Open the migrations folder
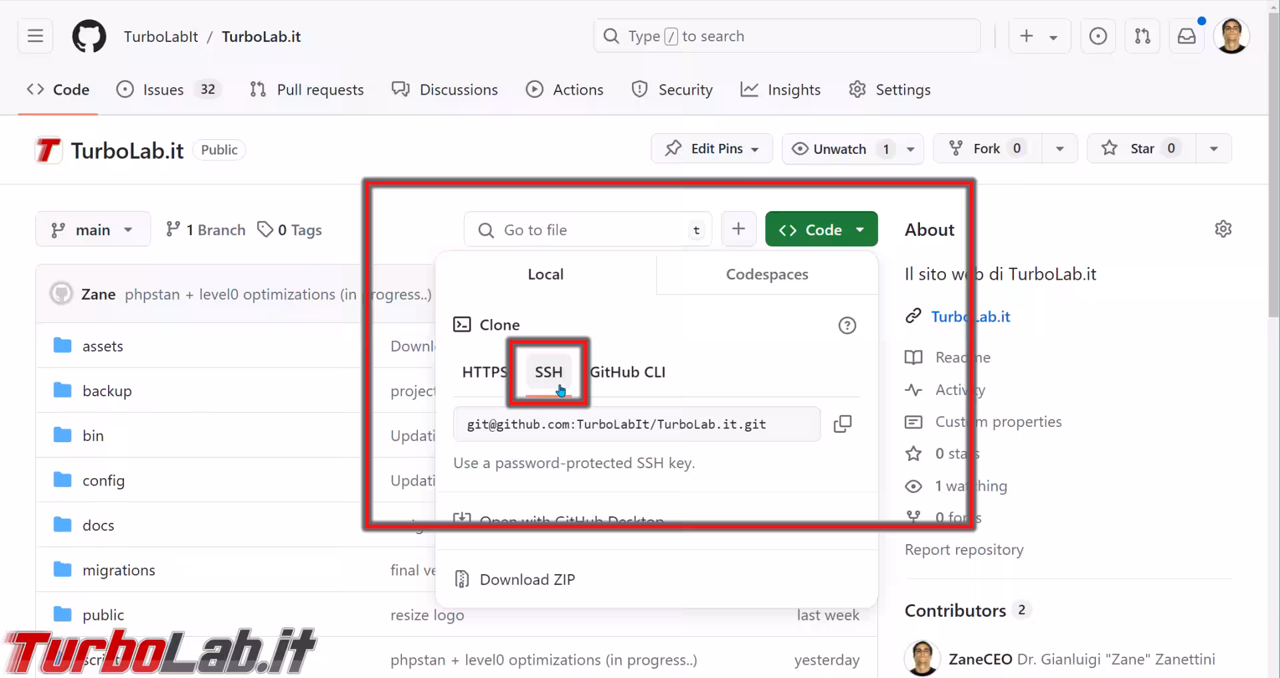This screenshot has height=678, width=1280. [x=119, y=570]
